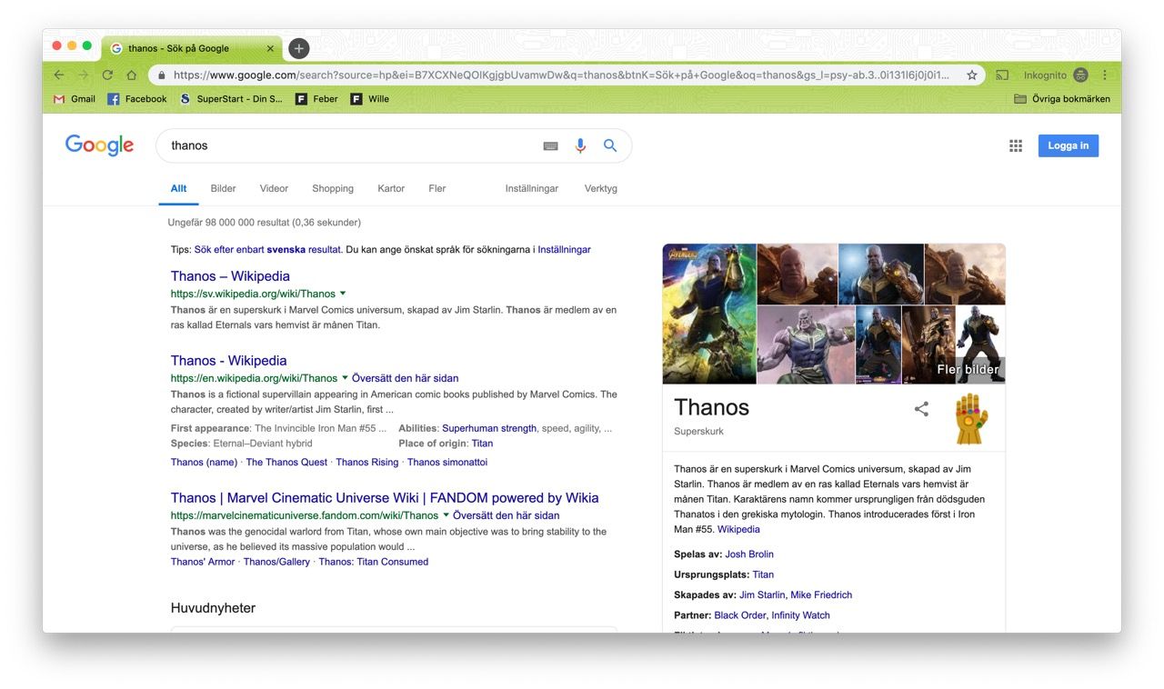1164x689 pixels.
Task: Open Wikipedia link in knowledge panel
Action: pyautogui.click(x=738, y=529)
